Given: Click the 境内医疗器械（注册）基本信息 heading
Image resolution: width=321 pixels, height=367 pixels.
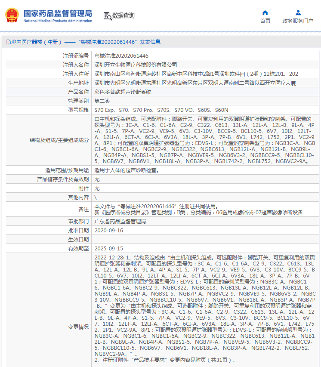Looking at the screenshot, I should 83,42.
